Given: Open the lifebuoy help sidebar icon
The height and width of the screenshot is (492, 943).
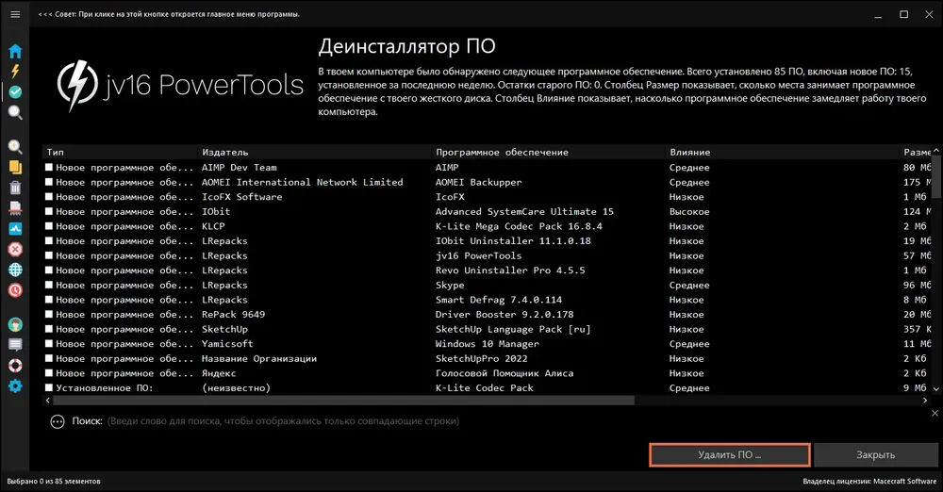Looking at the screenshot, I should point(15,365).
